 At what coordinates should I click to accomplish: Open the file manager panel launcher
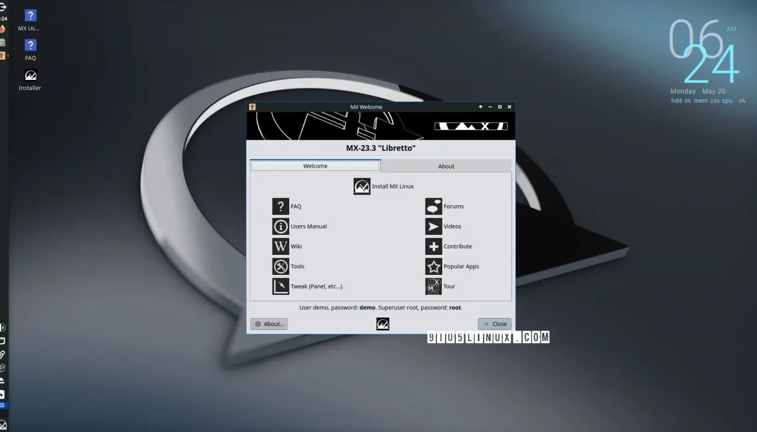point(3,42)
